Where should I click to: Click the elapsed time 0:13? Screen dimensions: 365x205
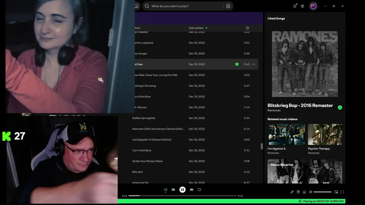[124, 196]
